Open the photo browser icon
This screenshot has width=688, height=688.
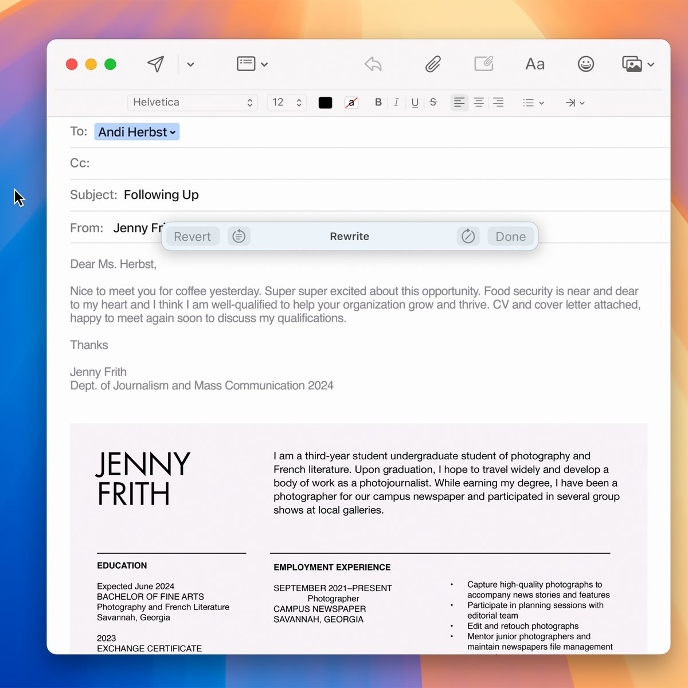pos(632,64)
